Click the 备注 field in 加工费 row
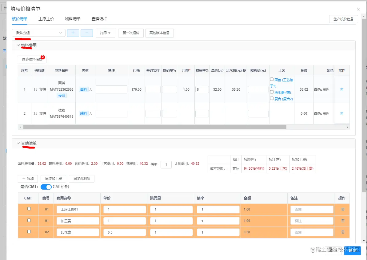The height and width of the screenshot is (260, 367). click(x=312, y=221)
